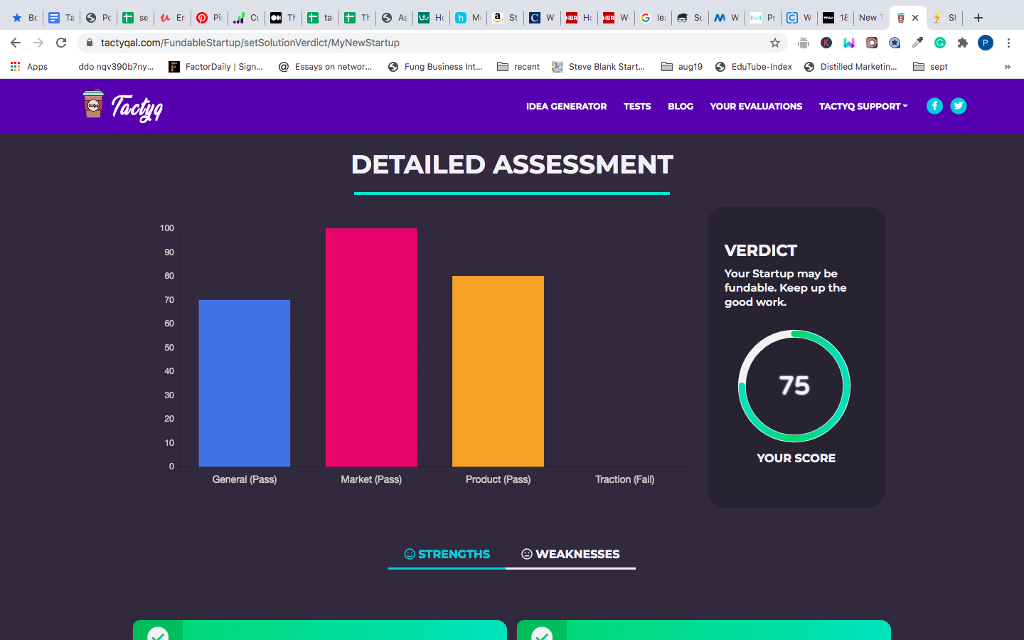Image resolution: width=1024 pixels, height=640 pixels.
Task: Go forward with the forward arrow
Action: pyautogui.click(x=38, y=43)
